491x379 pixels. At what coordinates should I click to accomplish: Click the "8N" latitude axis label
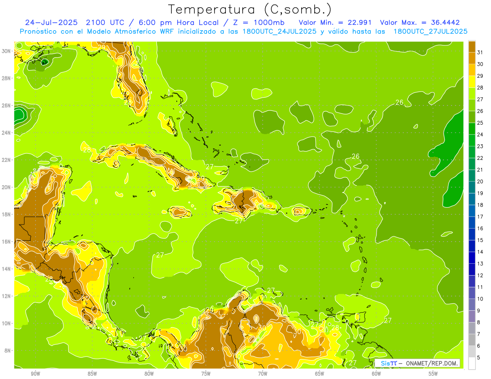8,351
